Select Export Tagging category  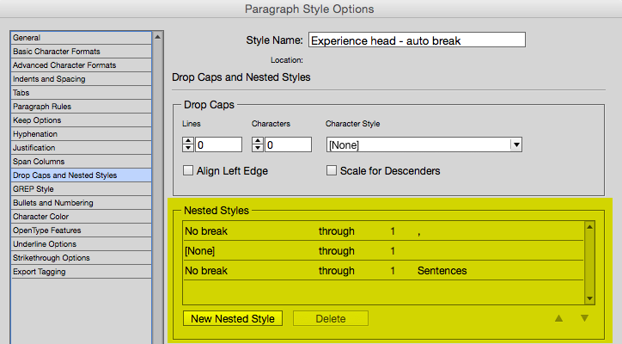82,272
